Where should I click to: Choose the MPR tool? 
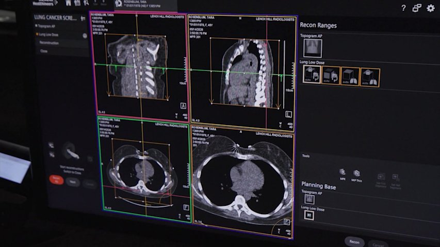(343, 174)
